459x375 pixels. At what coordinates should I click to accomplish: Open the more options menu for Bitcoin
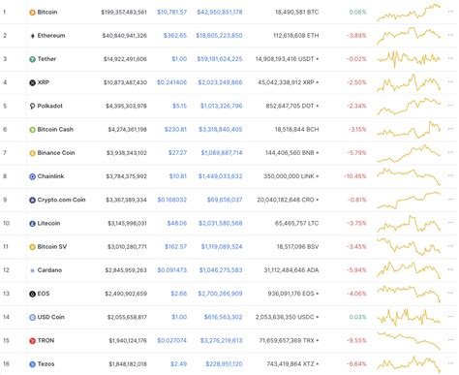point(450,12)
